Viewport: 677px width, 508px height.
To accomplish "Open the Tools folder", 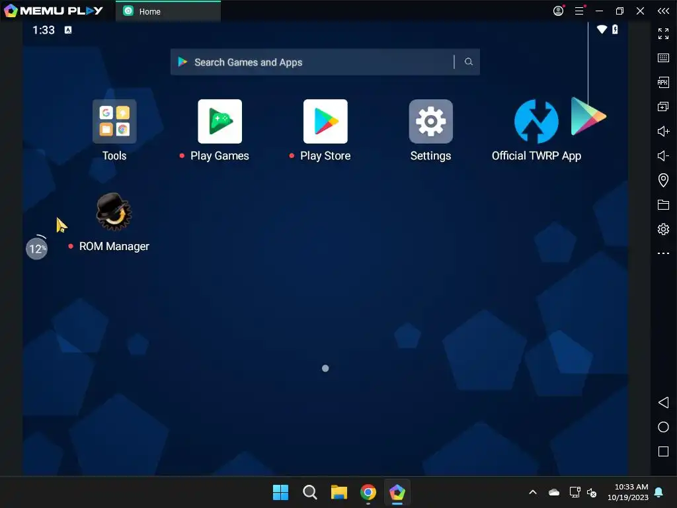I will pyautogui.click(x=114, y=122).
